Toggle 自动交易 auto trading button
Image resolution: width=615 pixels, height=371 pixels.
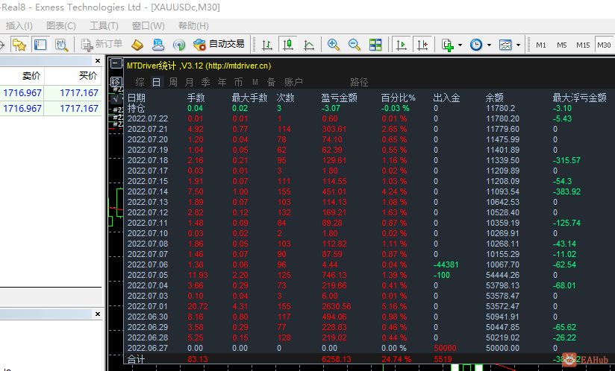point(219,44)
